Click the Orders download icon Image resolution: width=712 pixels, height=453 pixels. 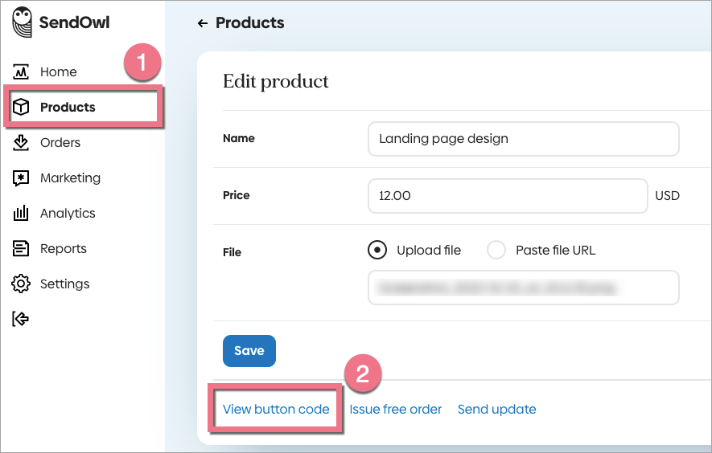22,143
